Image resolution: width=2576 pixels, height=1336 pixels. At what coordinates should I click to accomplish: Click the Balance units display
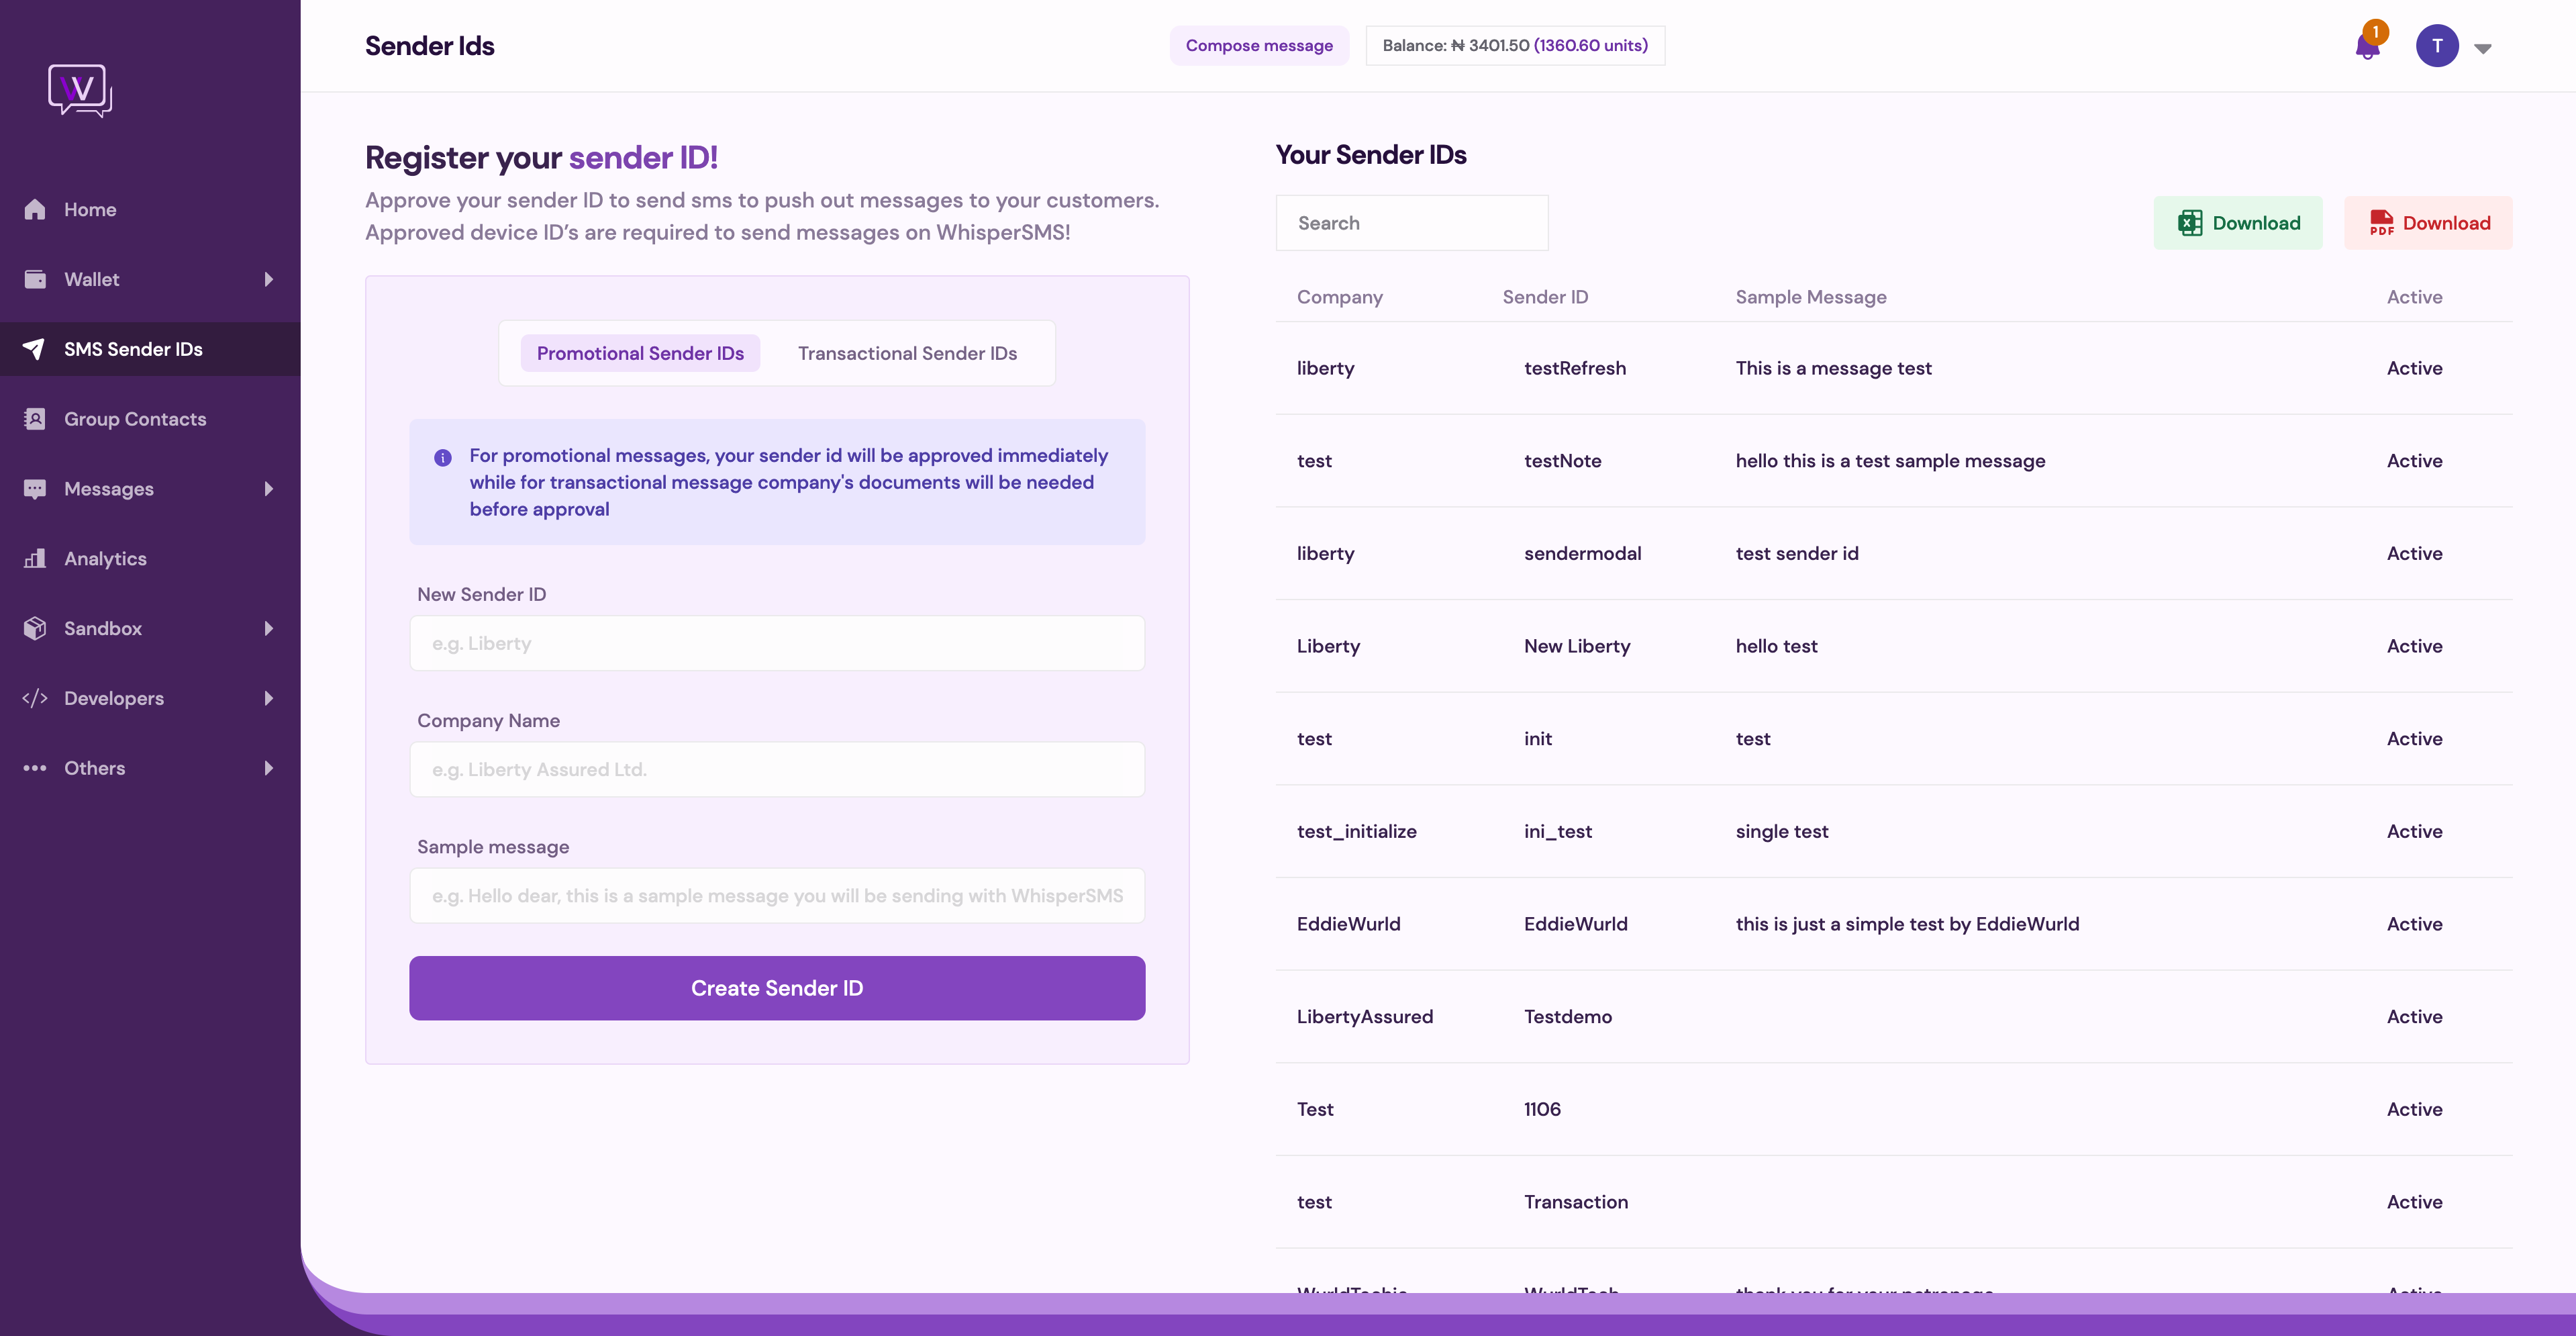1515,45
